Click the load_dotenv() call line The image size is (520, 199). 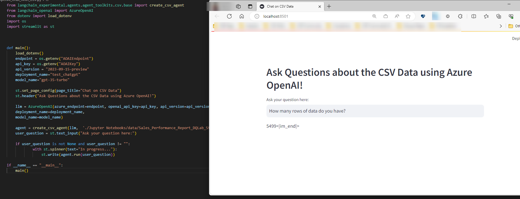pos(30,53)
